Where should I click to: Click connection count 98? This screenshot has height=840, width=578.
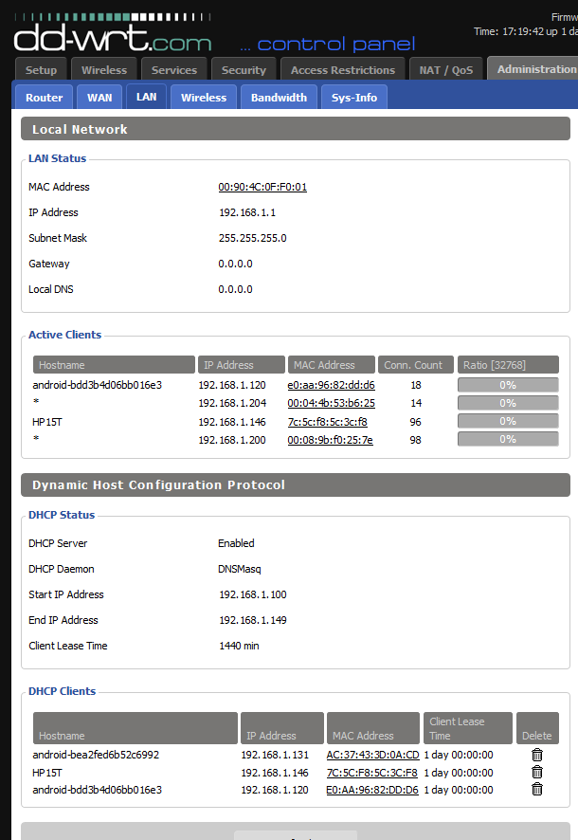pos(415,440)
